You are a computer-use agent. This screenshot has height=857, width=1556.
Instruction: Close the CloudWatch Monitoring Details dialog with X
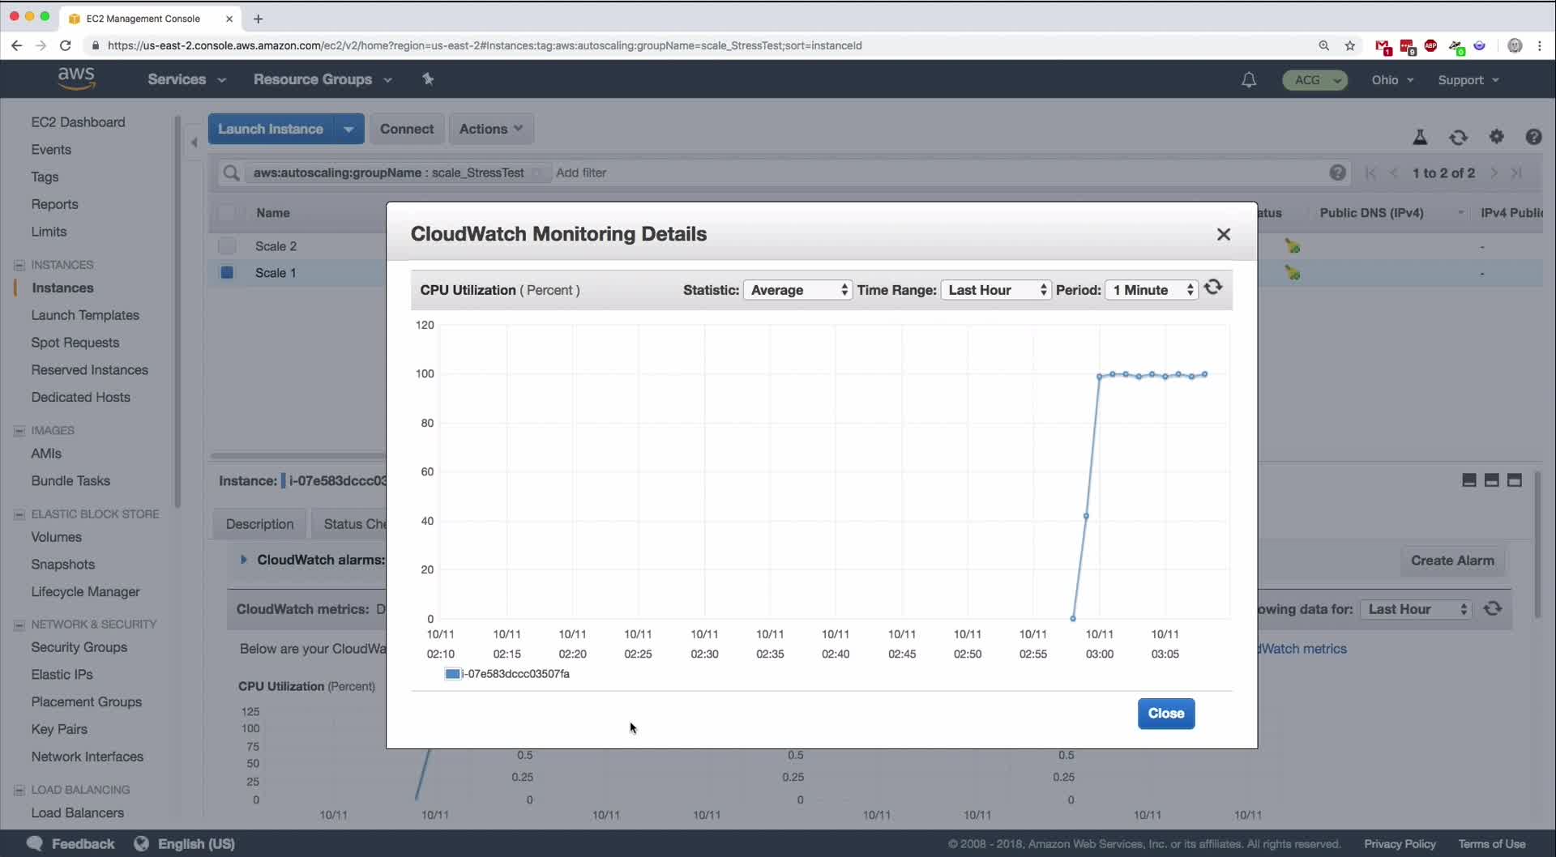point(1224,234)
